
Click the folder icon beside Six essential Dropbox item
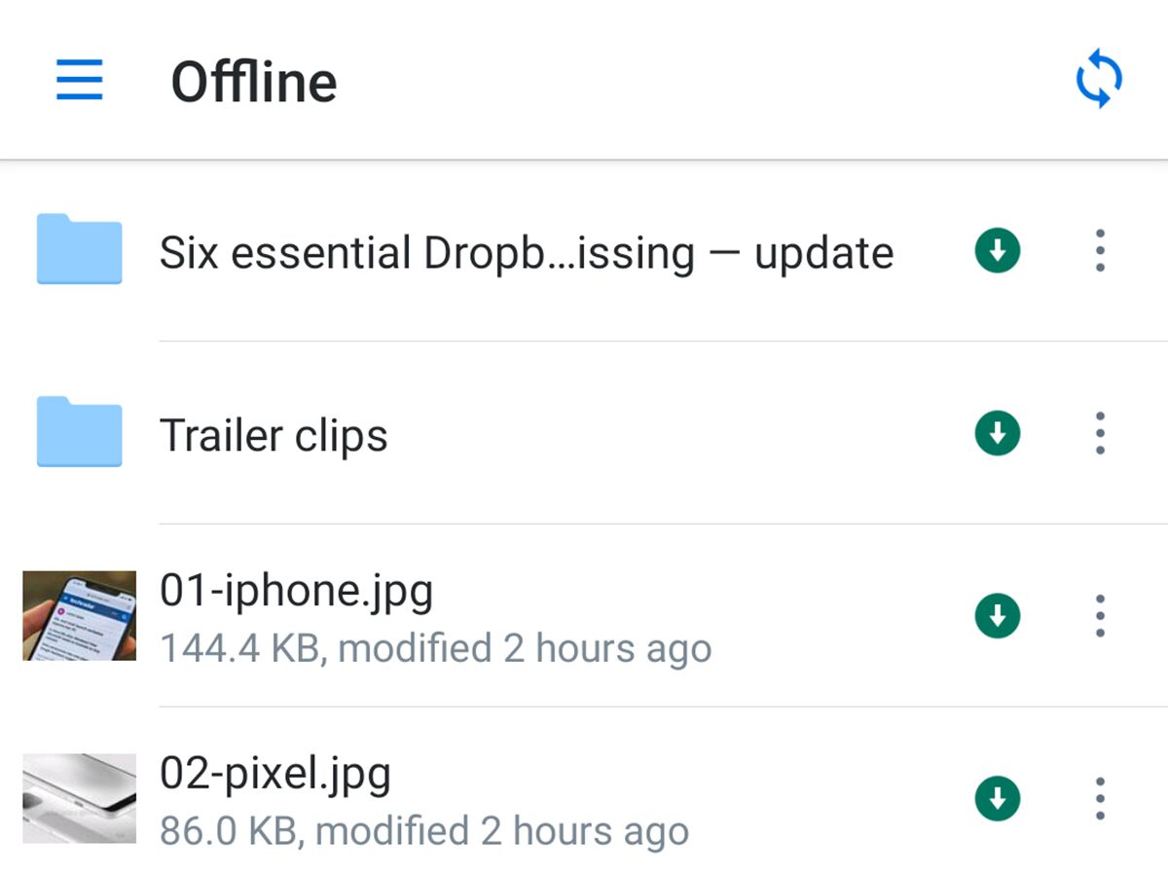(78, 250)
